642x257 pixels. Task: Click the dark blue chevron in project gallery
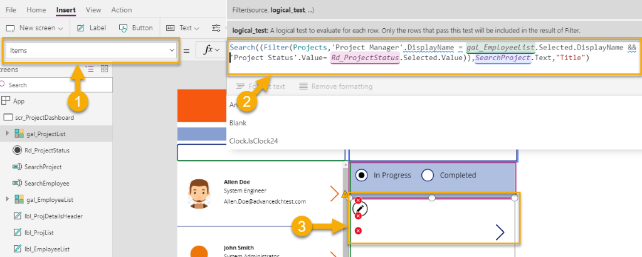(x=500, y=232)
